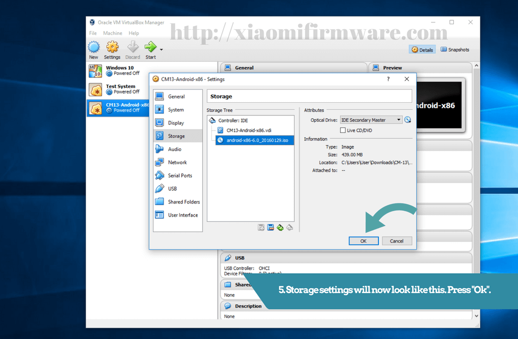Expand the Start button dropdown arrow
The height and width of the screenshot is (339, 518).
point(161,50)
